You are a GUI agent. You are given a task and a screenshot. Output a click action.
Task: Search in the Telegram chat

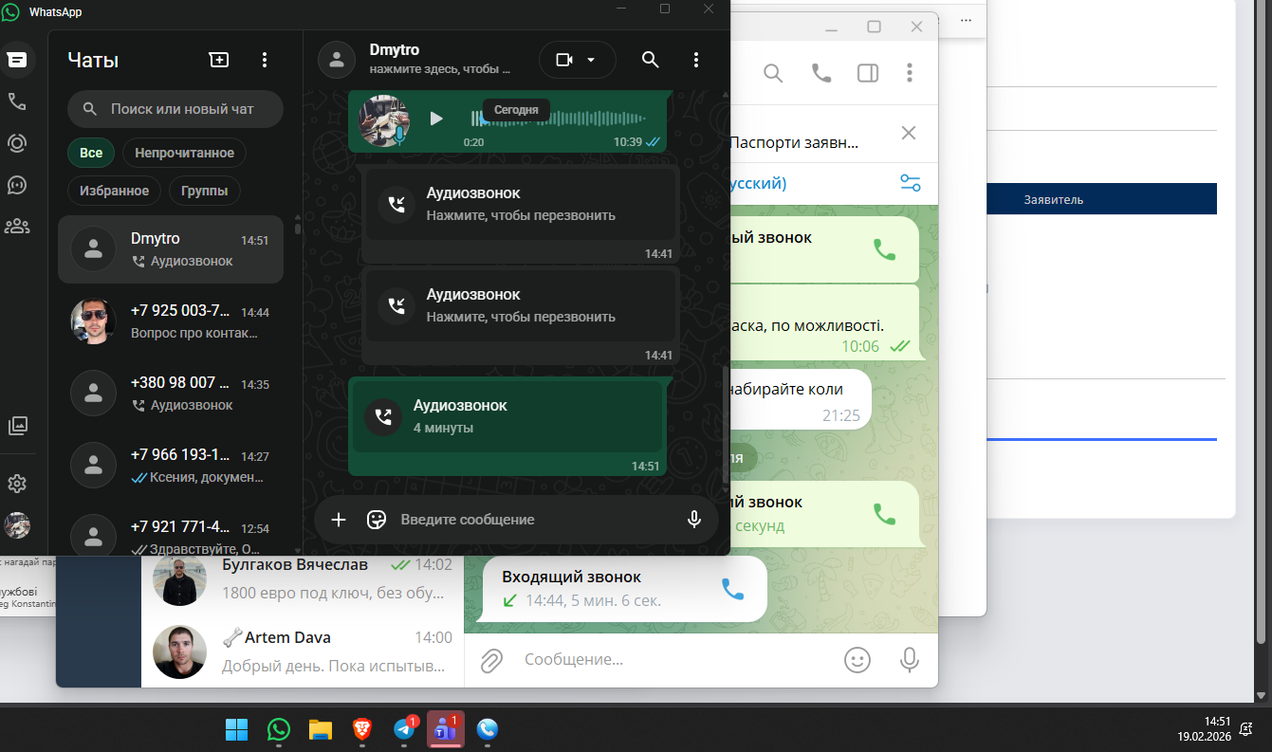coord(773,73)
